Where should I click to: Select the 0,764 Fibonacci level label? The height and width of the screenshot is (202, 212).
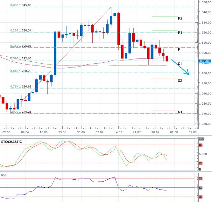21,87
